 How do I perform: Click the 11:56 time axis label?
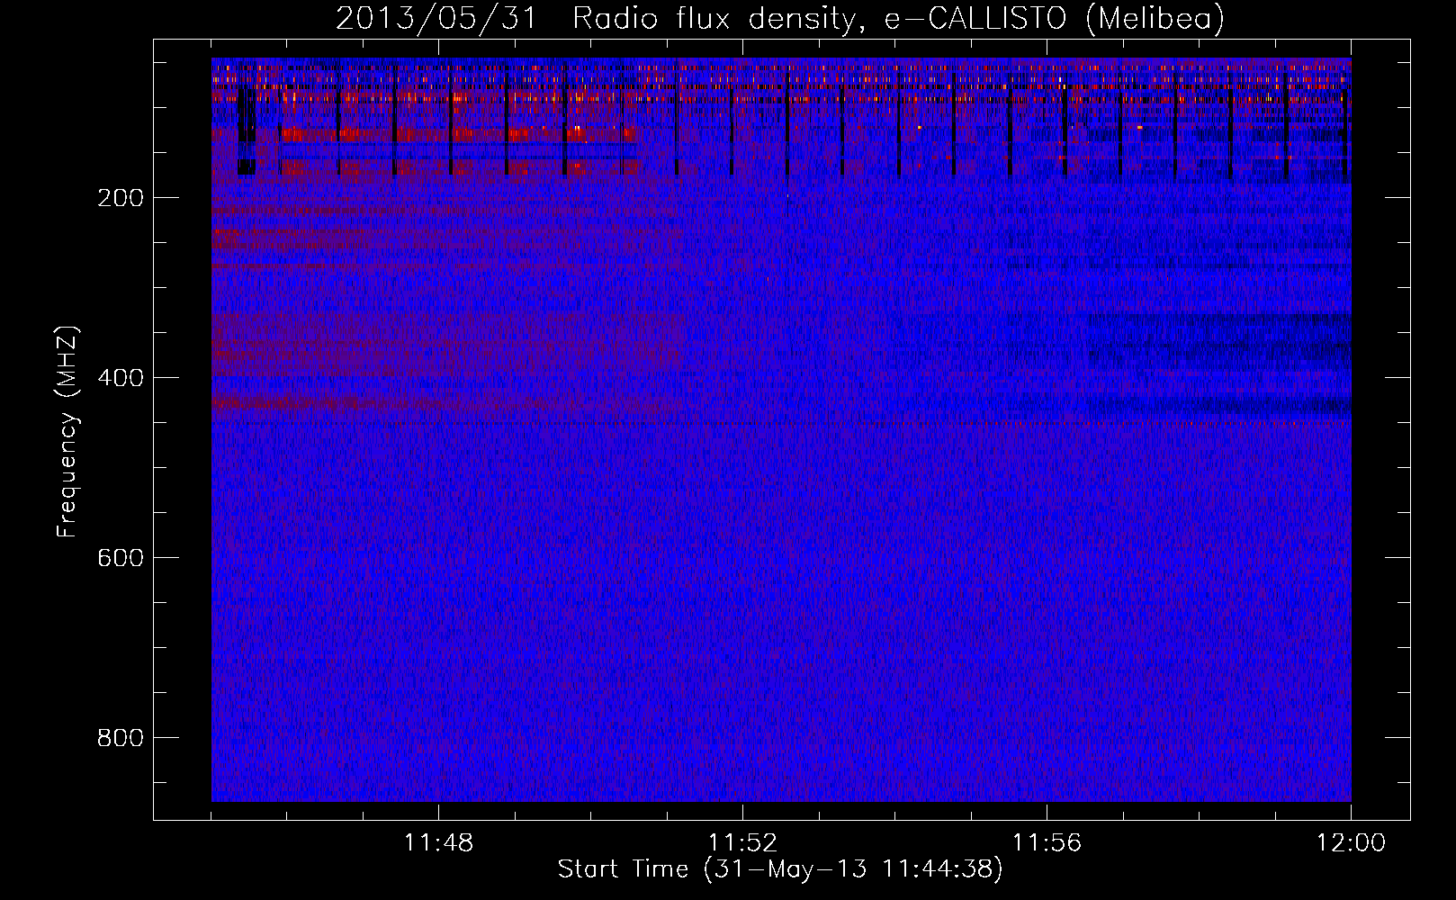[x=1047, y=843]
